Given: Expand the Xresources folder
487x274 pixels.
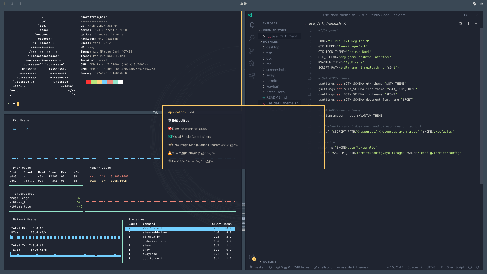Looking at the screenshot, I should (279, 92).
